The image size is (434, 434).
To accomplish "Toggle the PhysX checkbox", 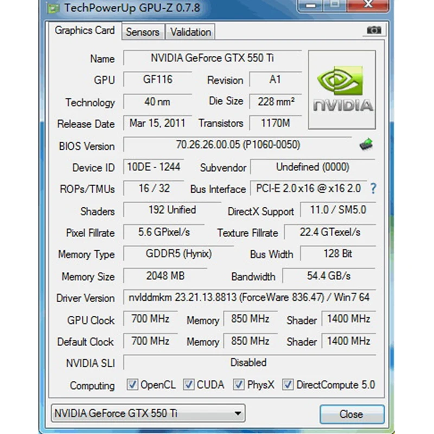I will click(x=239, y=385).
